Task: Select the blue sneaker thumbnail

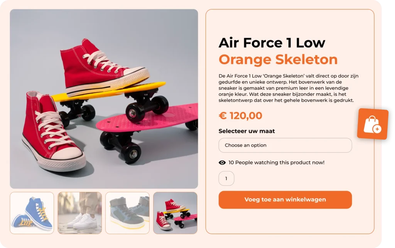Action: [x=32, y=213]
